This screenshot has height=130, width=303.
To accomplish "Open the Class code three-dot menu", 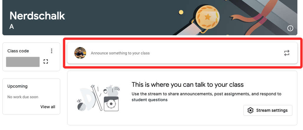I will point(52,51).
